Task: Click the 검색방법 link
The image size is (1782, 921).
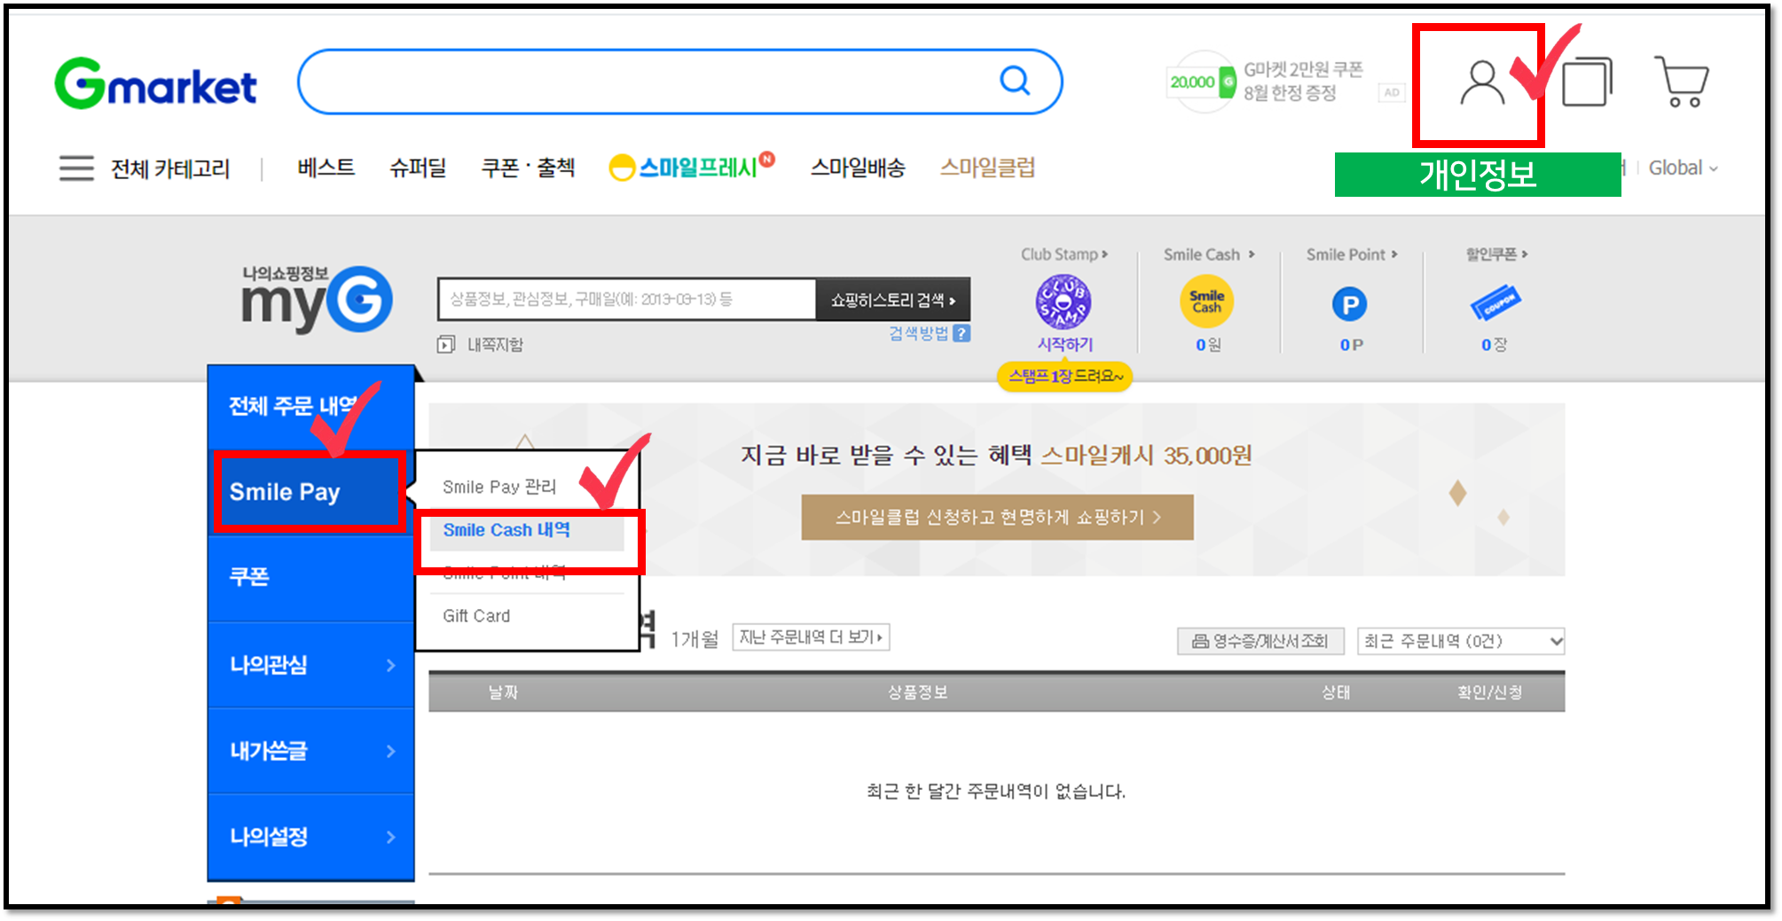Action: [x=919, y=333]
